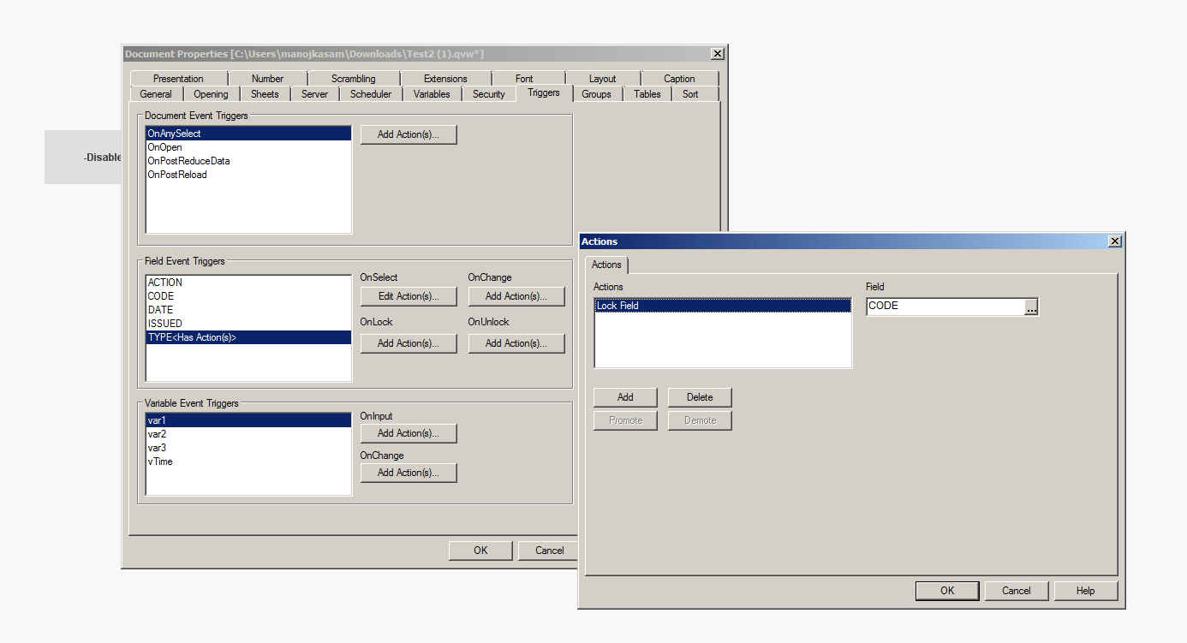
Task: Select the Actions tab in Actions dialog
Action: (x=605, y=265)
